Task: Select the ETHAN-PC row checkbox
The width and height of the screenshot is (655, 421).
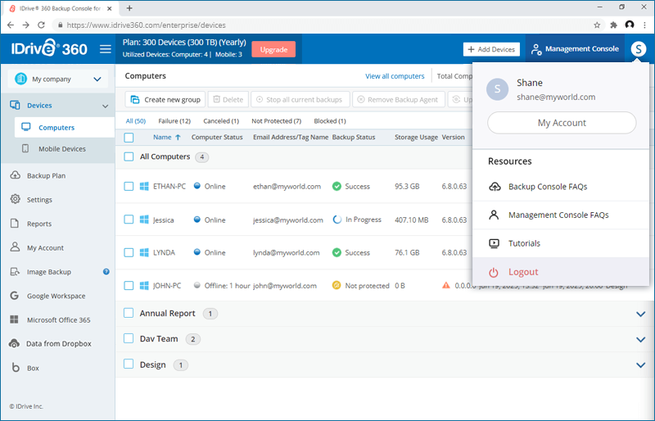Action: 129,187
